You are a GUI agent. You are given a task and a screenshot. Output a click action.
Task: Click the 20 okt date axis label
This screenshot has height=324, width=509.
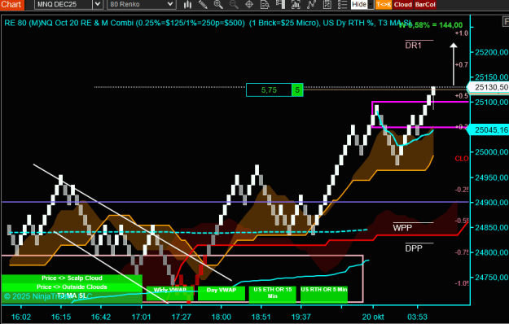coord(373,317)
